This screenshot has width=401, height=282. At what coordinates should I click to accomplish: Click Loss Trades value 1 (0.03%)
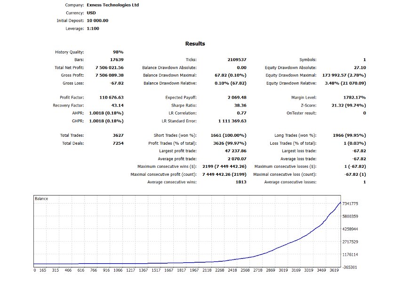pos(355,143)
